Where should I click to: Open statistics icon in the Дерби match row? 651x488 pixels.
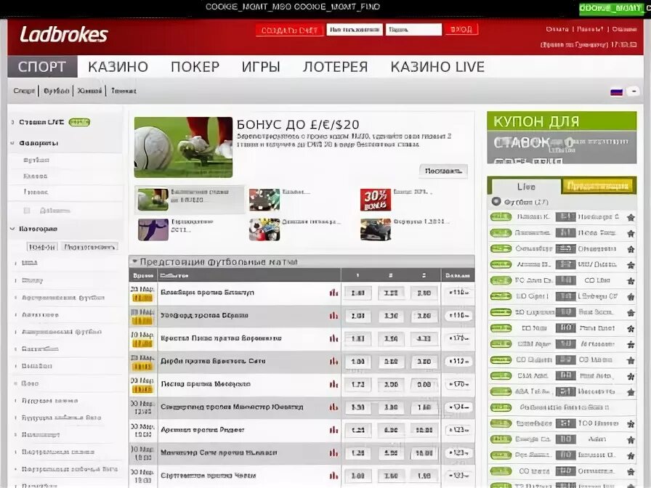[333, 361]
